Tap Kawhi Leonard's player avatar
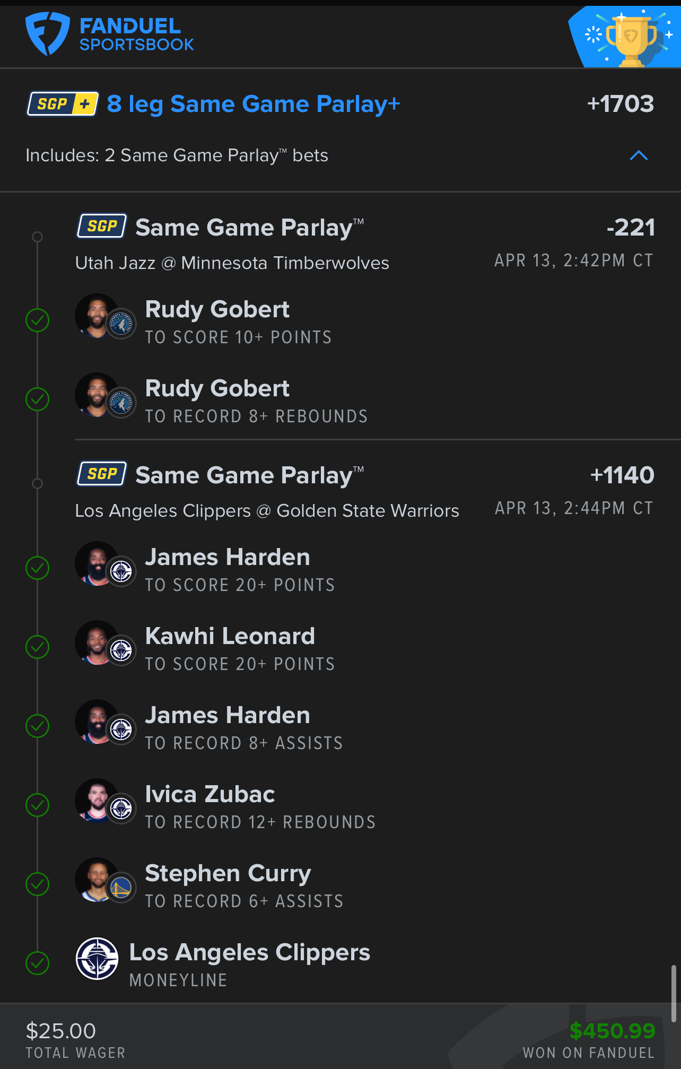The height and width of the screenshot is (1069, 681). [x=105, y=643]
